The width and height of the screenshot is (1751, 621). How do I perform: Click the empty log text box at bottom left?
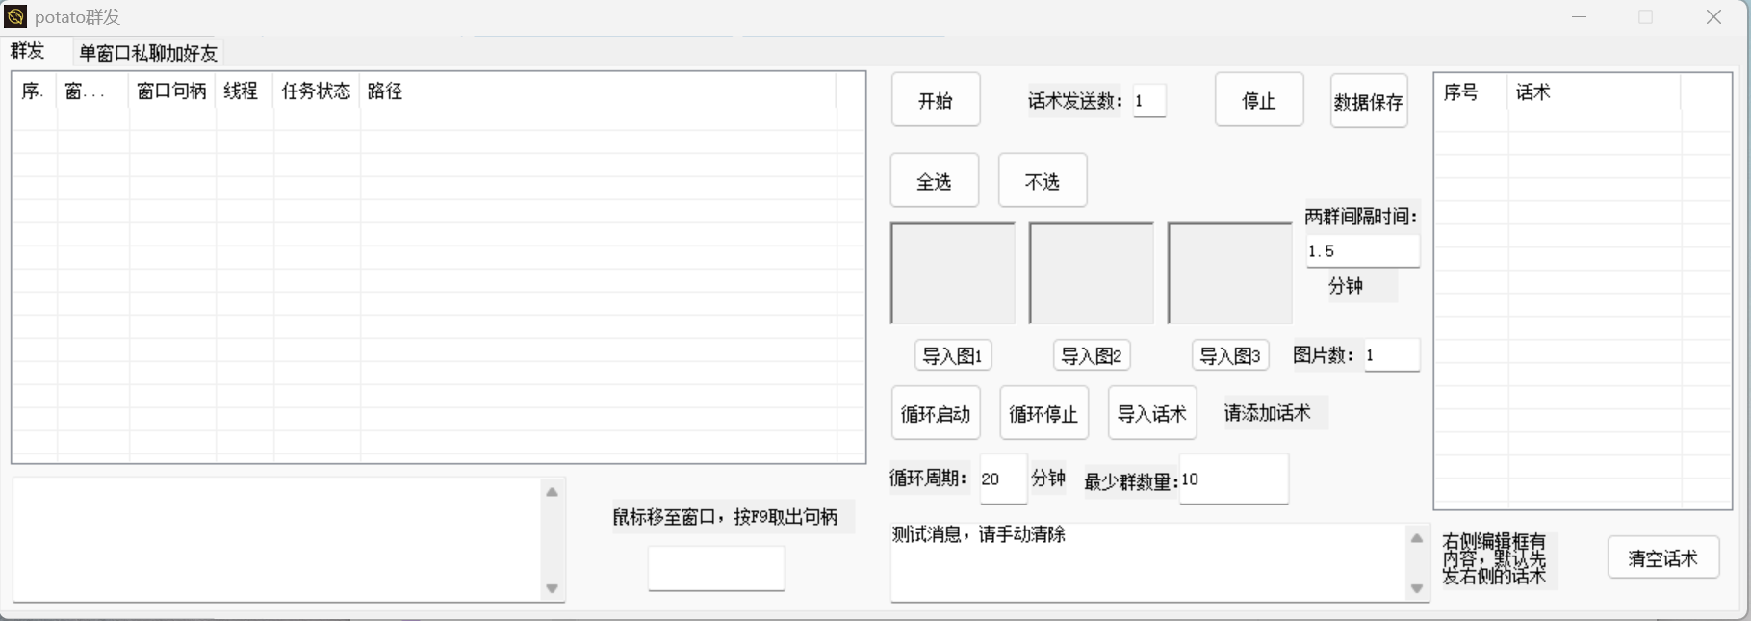click(x=277, y=540)
